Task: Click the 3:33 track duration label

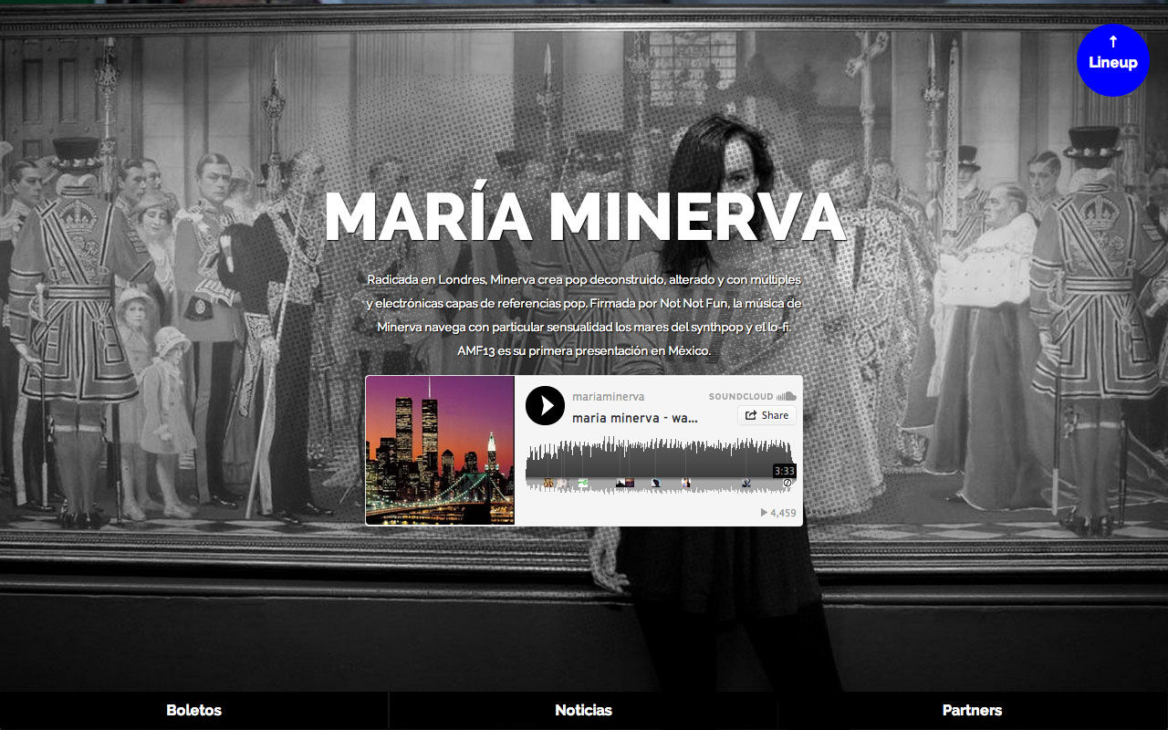Action: click(784, 471)
